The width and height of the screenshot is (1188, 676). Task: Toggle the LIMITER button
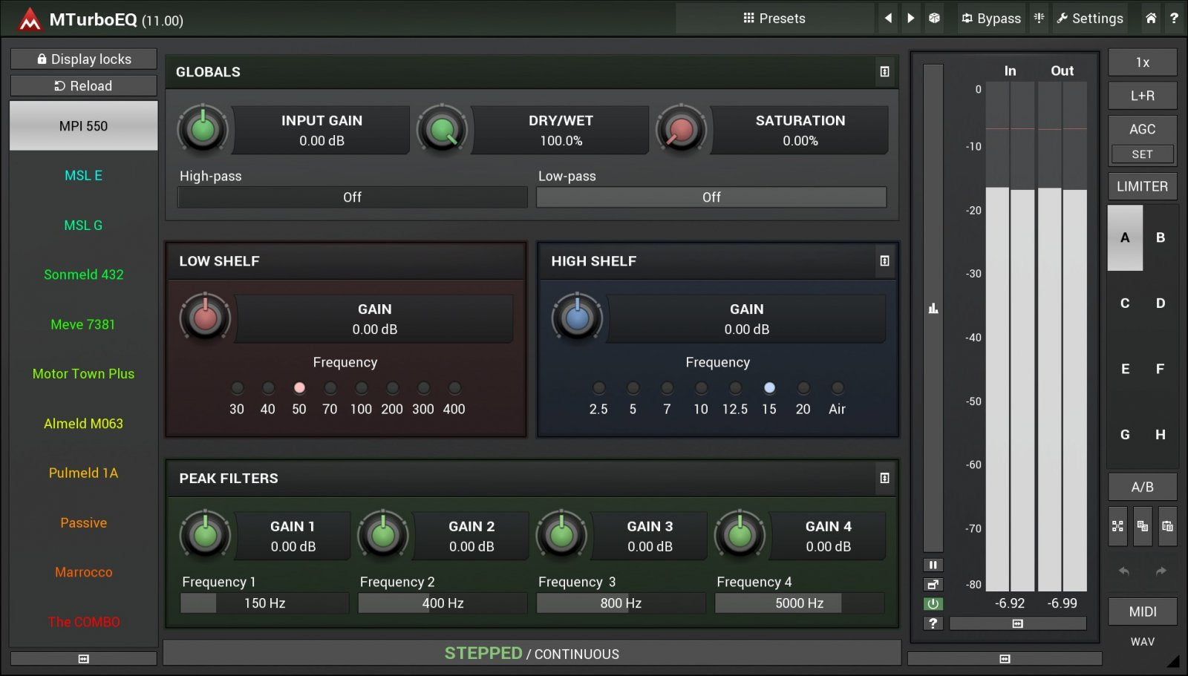pos(1142,186)
